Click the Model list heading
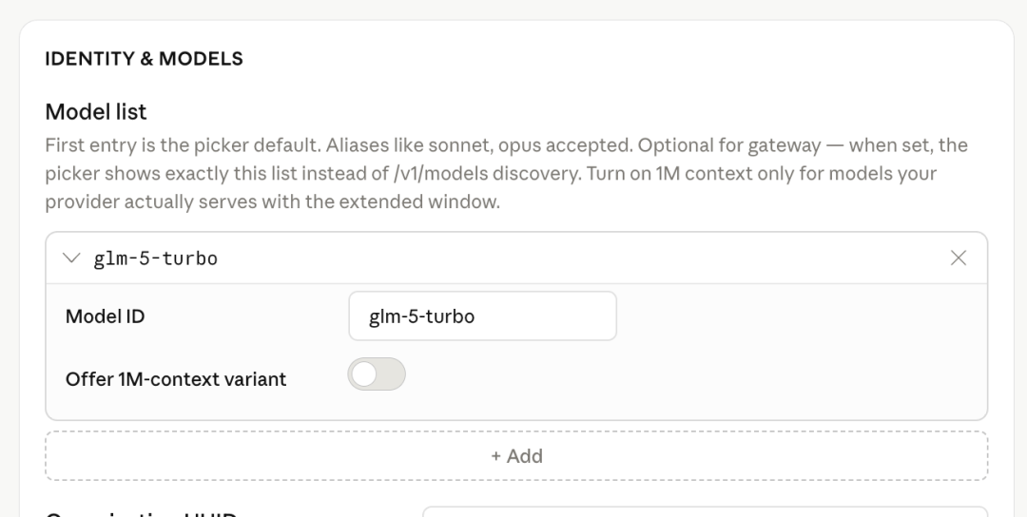Image resolution: width=1027 pixels, height=517 pixels. click(96, 112)
